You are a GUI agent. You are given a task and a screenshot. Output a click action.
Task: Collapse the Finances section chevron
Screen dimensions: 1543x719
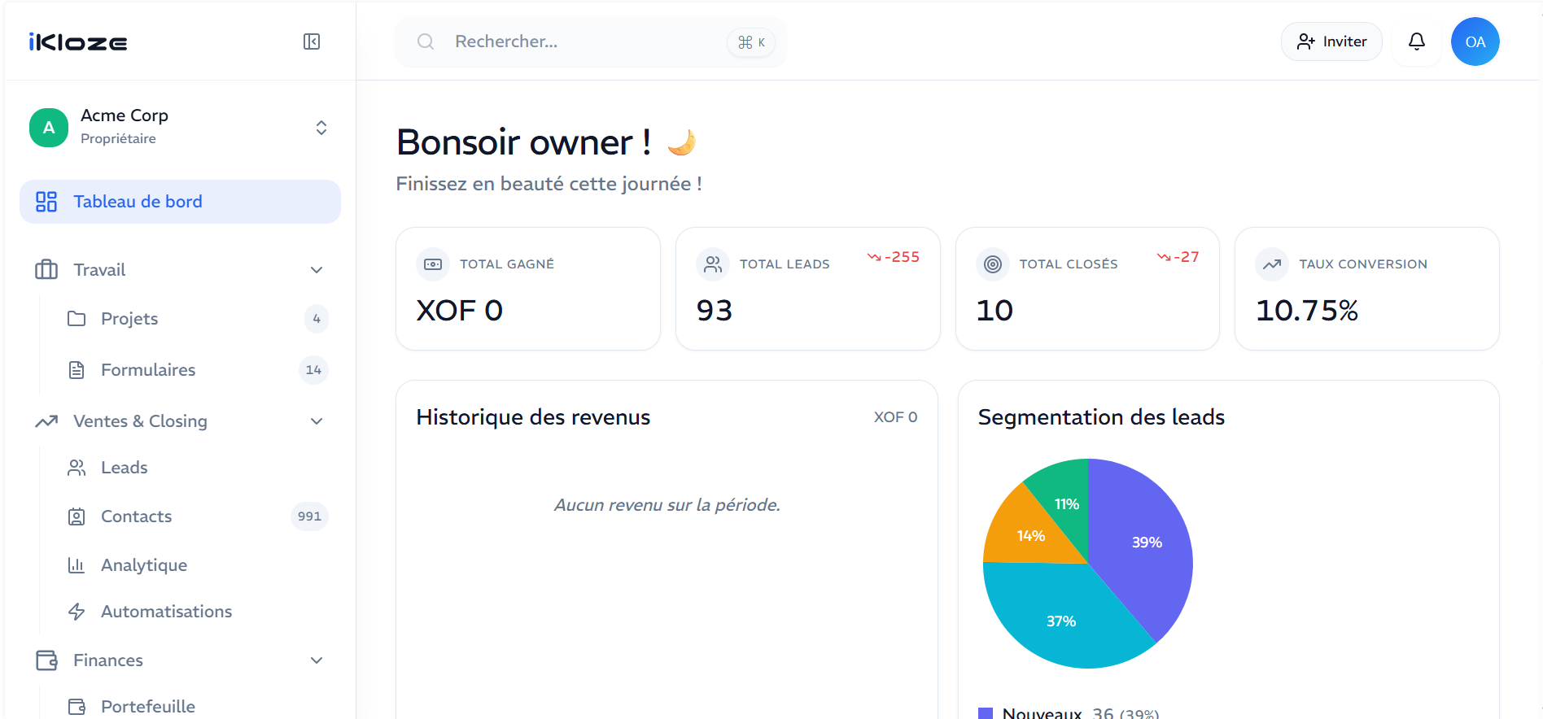pyautogui.click(x=317, y=660)
